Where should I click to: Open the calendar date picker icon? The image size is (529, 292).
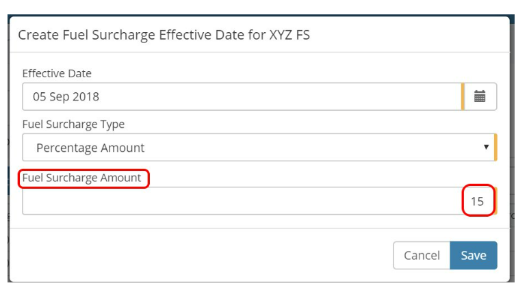(x=480, y=96)
